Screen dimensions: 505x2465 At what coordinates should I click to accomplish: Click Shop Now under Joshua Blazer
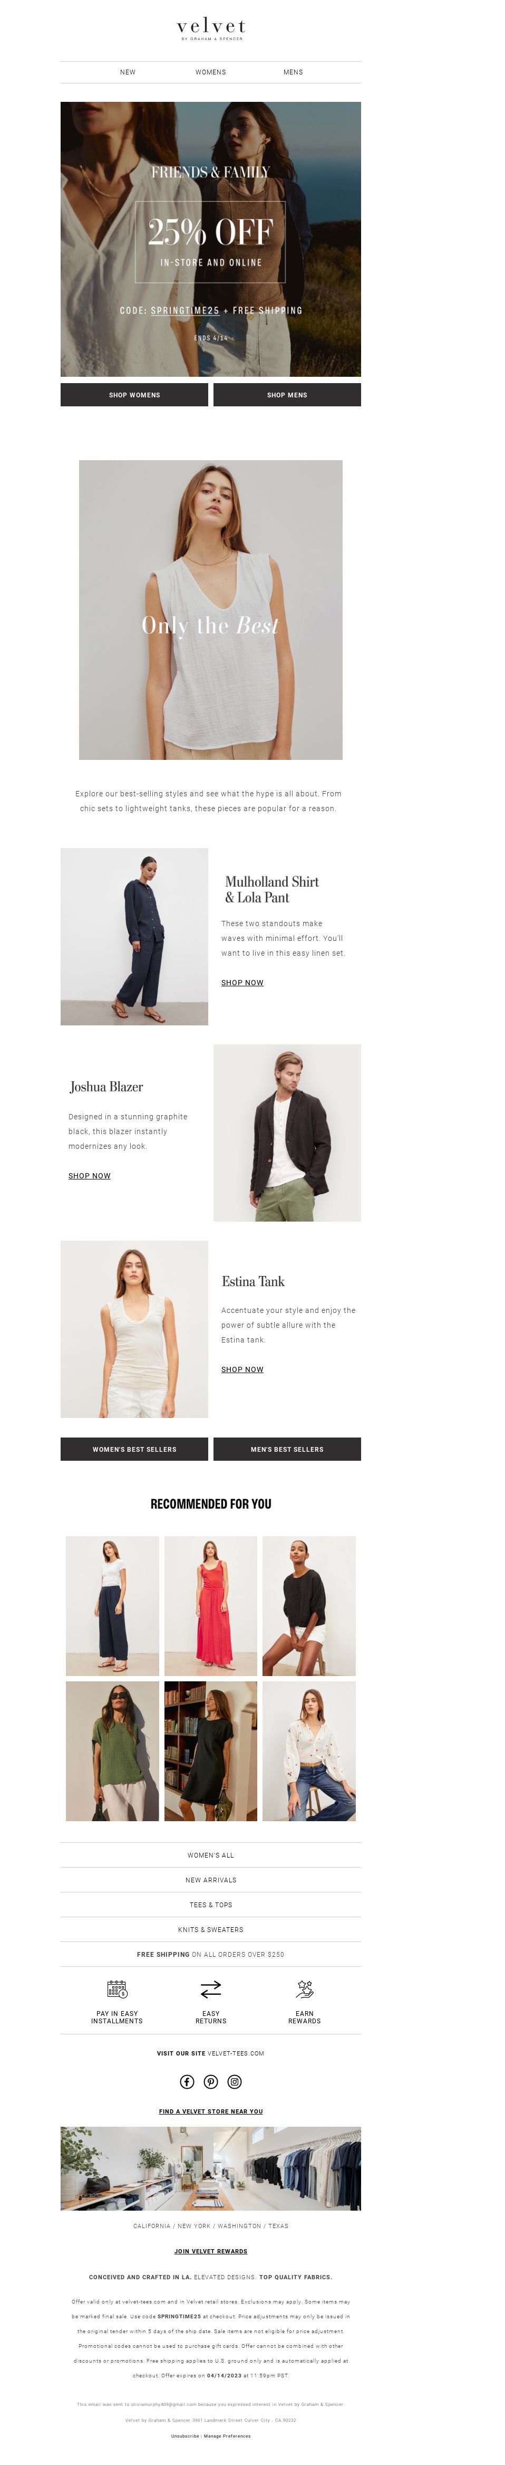pyautogui.click(x=89, y=1175)
